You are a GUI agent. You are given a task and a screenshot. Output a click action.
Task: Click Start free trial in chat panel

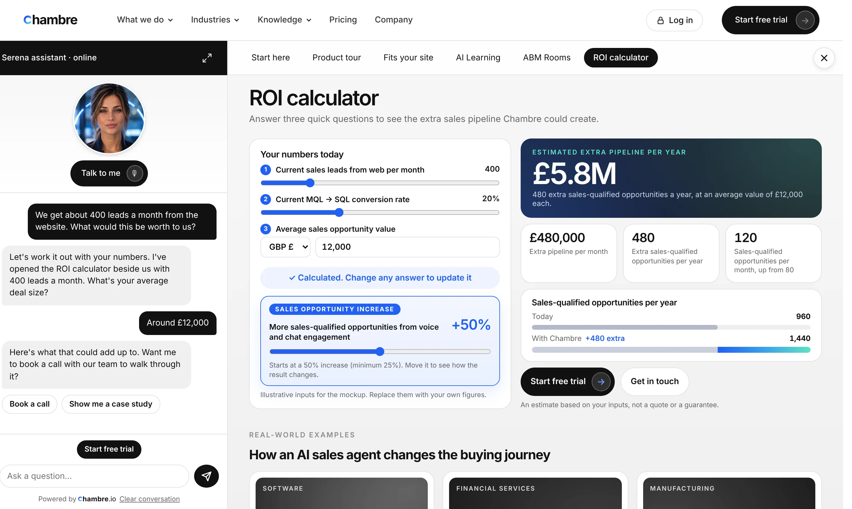109,449
